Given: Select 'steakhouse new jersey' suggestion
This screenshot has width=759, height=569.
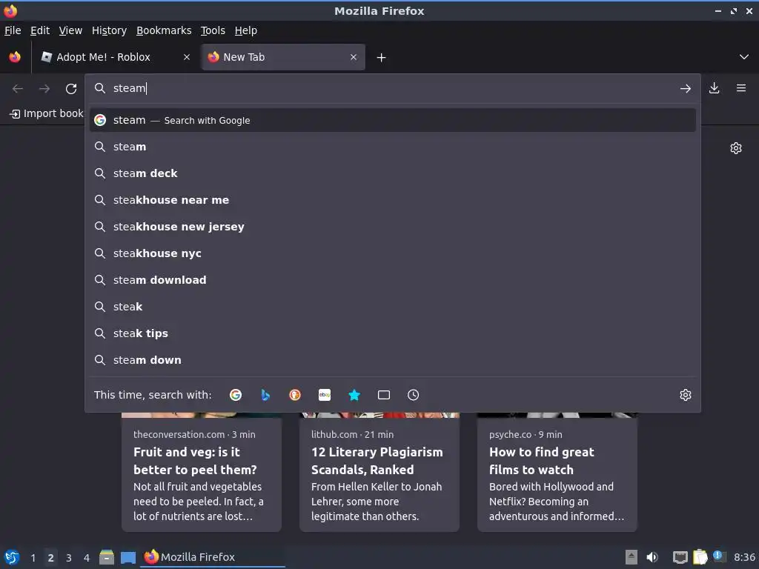Looking at the screenshot, I should pos(393,227).
